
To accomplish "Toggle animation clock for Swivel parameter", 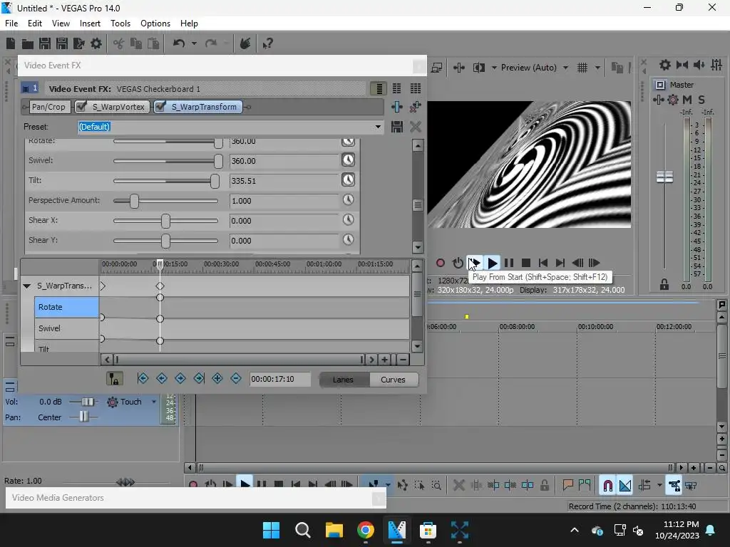I will (x=348, y=160).
